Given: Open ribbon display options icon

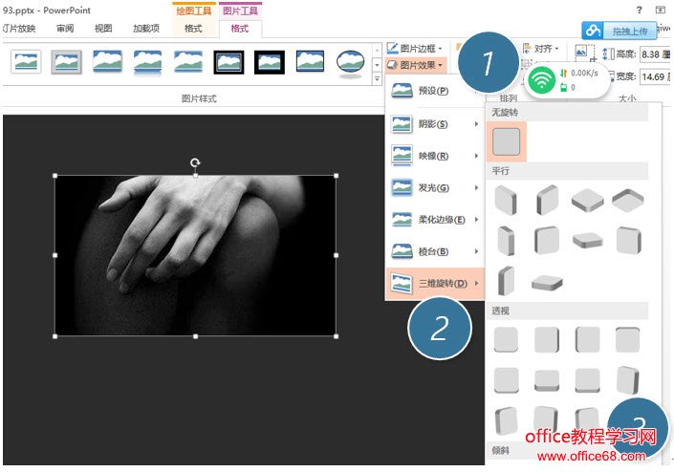Looking at the screenshot, I should point(661,10).
